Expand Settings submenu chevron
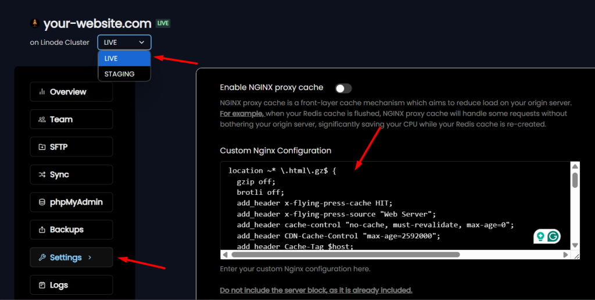This screenshot has height=300, width=595. [89, 258]
